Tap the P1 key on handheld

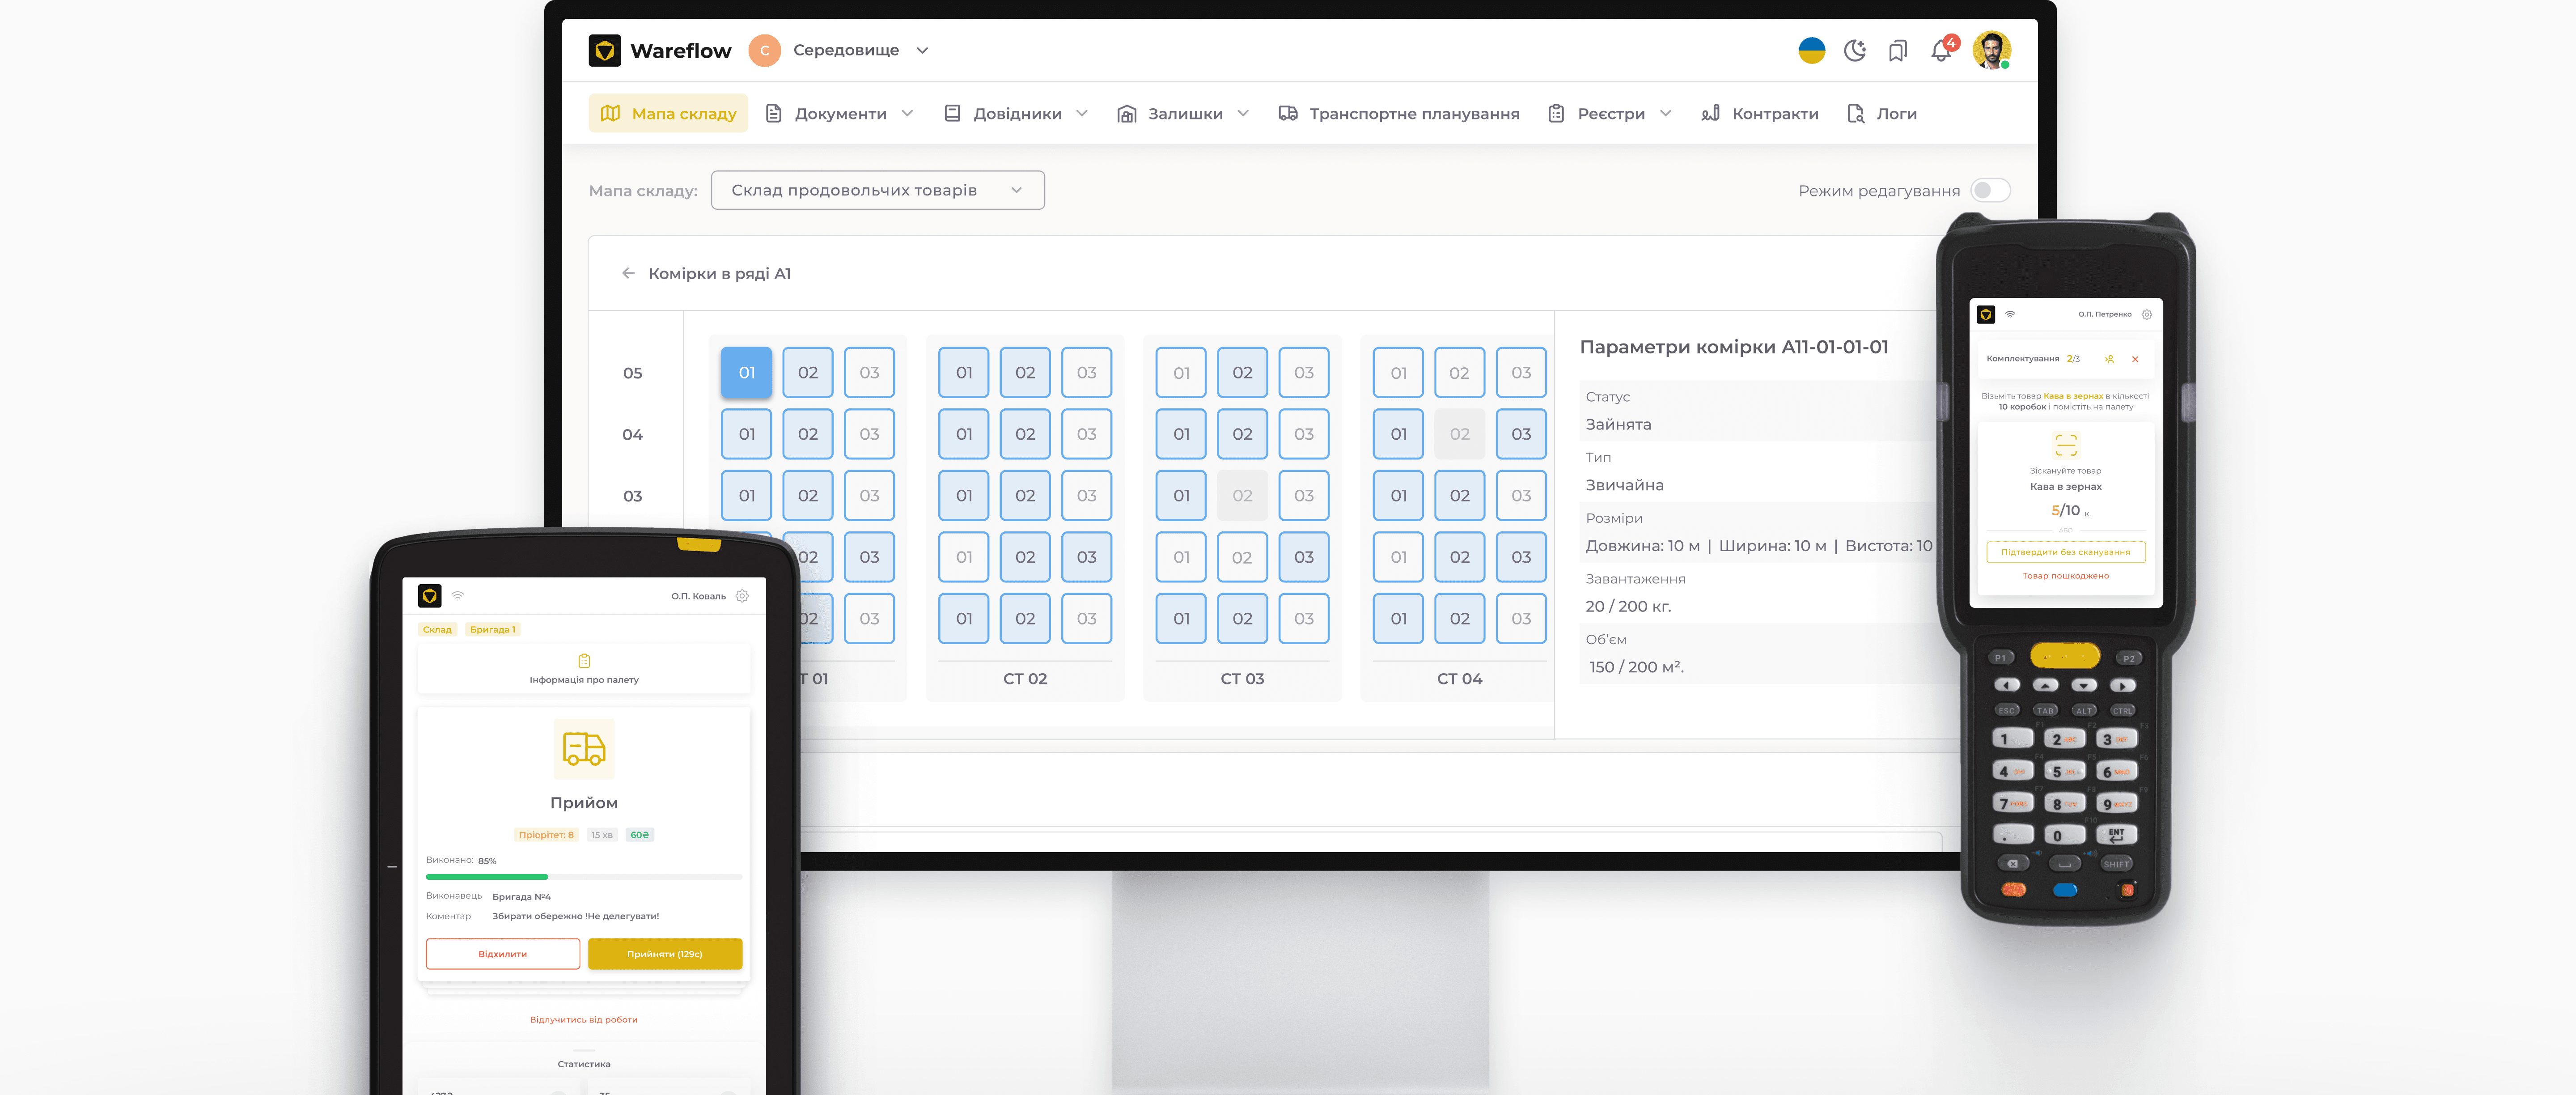click(2000, 658)
